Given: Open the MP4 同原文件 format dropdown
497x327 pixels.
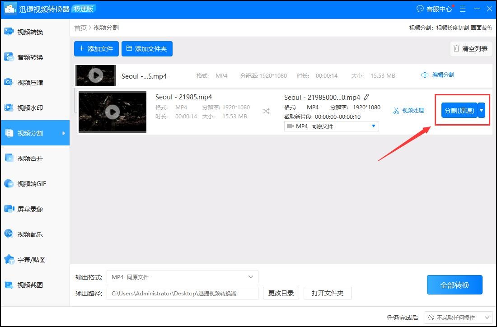Looking at the screenshot, I should tap(331, 126).
